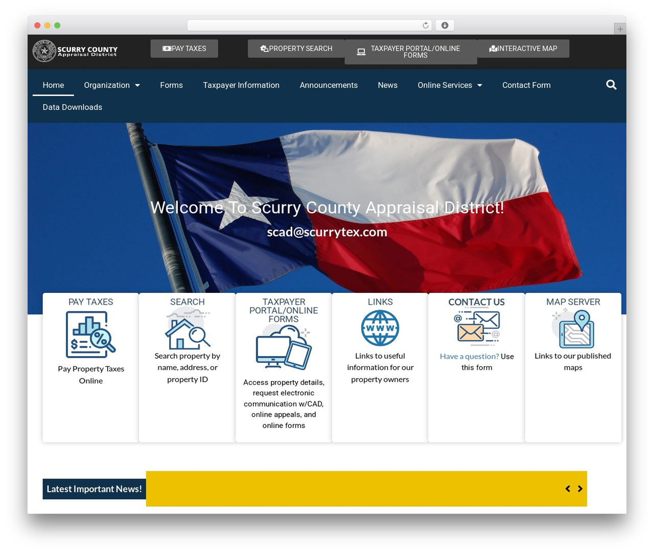Click the PAY TAXES top button
The width and height of the screenshot is (654, 553).
184,48
